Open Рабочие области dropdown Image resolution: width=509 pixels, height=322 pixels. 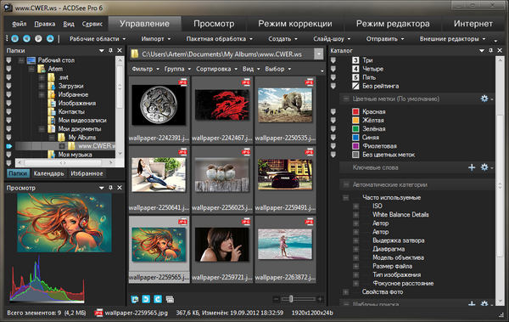point(98,39)
